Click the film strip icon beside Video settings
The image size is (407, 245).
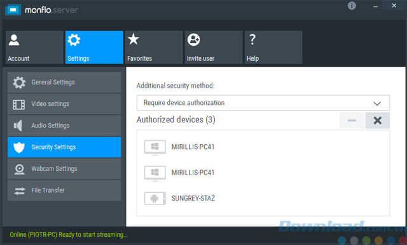tap(19, 104)
